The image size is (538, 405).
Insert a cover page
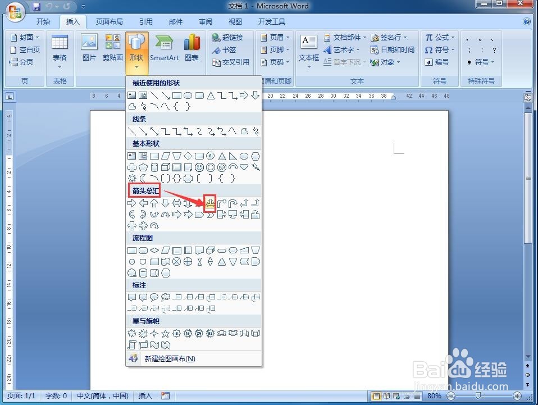(25, 38)
